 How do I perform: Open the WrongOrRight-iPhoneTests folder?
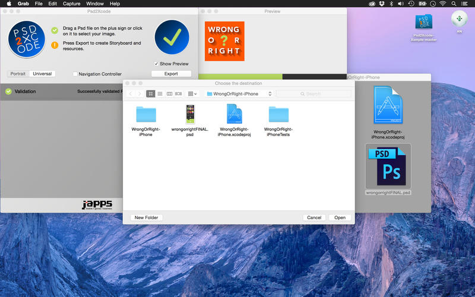pos(278,115)
